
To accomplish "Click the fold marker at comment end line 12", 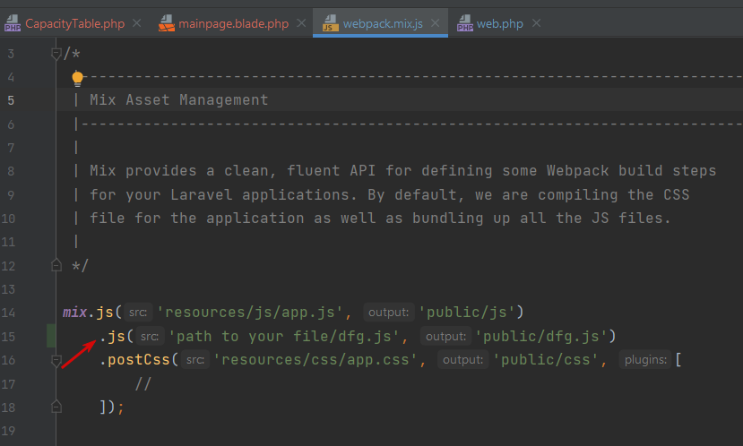I will (56, 265).
